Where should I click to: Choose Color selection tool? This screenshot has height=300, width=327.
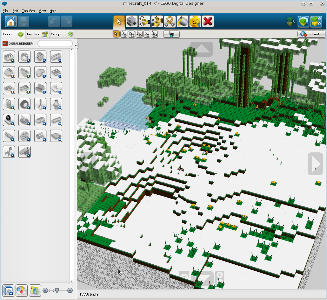(x=139, y=34)
